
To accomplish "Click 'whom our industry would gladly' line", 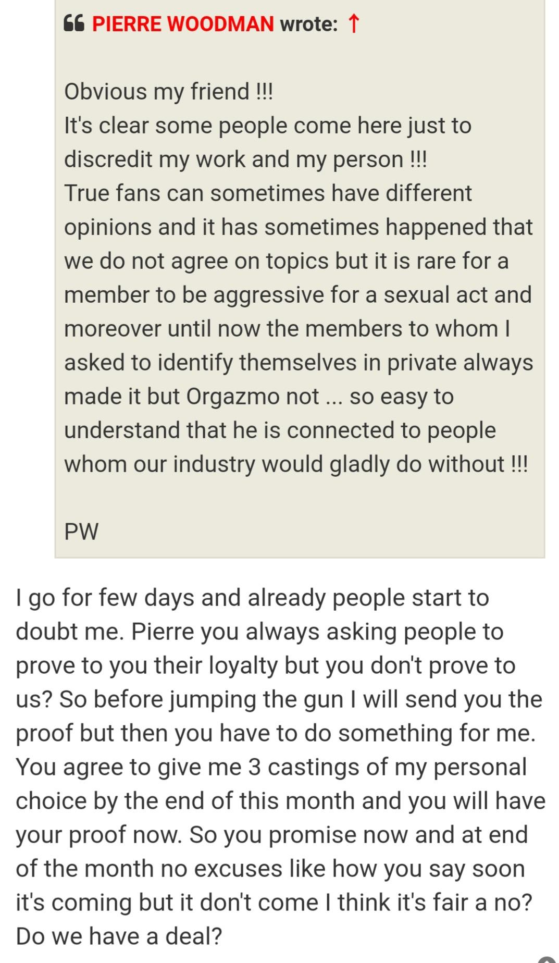I will [295, 464].
